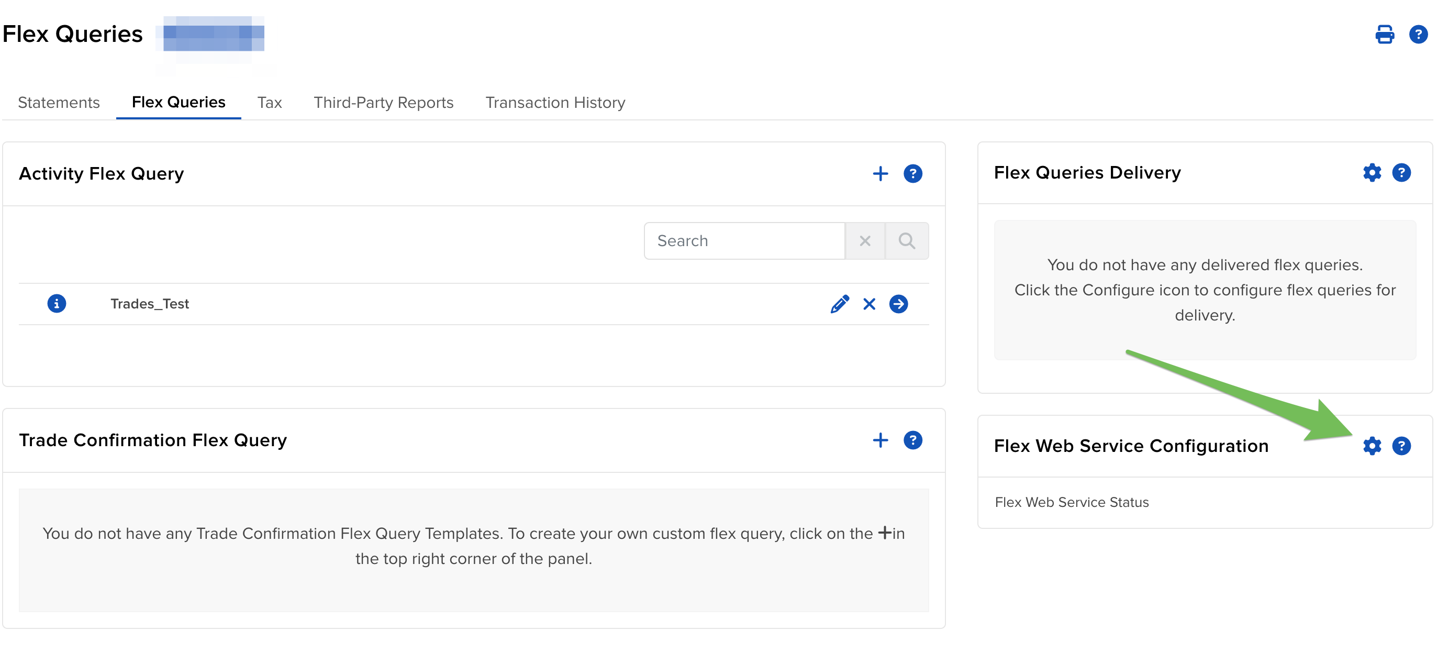Switch to the Statements tab
This screenshot has height=664, width=1448.
tap(59, 102)
